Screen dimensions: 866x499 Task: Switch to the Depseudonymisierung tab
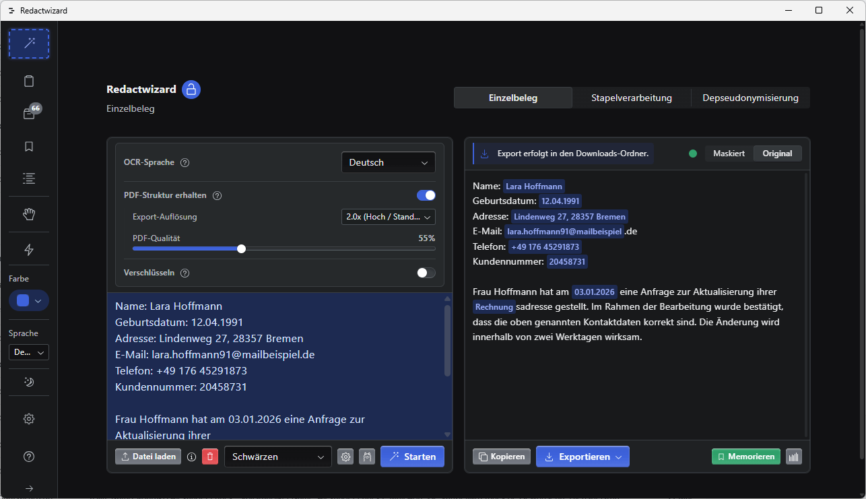751,98
